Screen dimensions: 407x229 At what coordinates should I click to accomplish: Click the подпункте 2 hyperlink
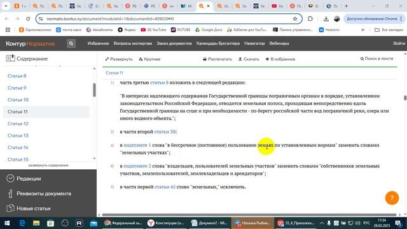pos(137,166)
